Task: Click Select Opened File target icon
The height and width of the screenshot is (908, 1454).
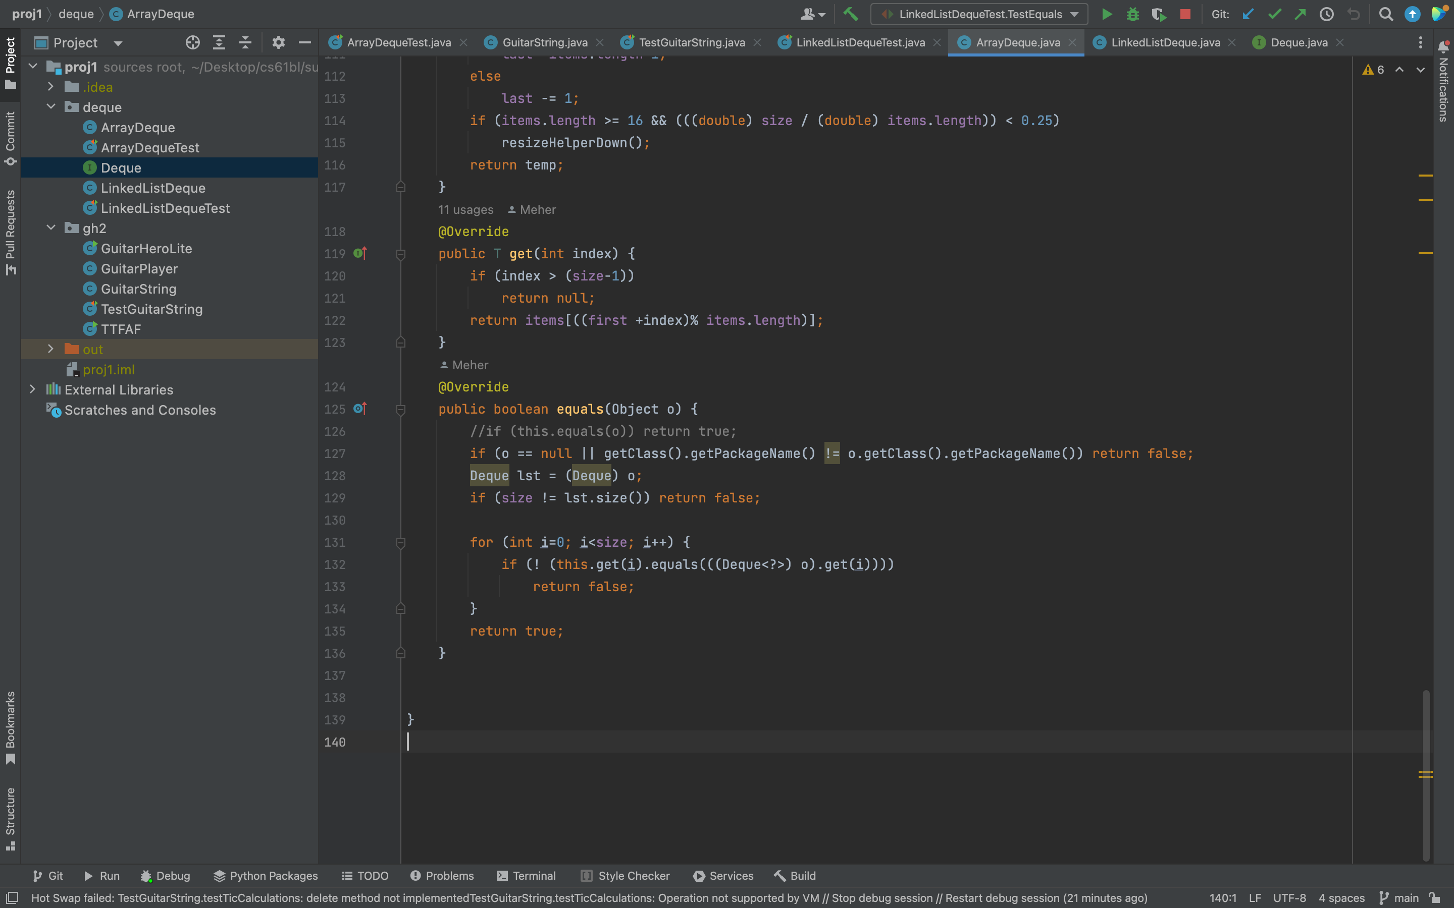Action: tap(192, 43)
